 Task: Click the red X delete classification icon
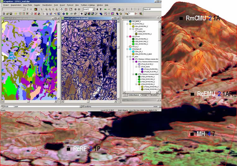tap(35, 14)
